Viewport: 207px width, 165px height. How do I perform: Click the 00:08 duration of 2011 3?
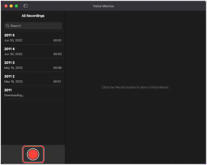pos(57,68)
